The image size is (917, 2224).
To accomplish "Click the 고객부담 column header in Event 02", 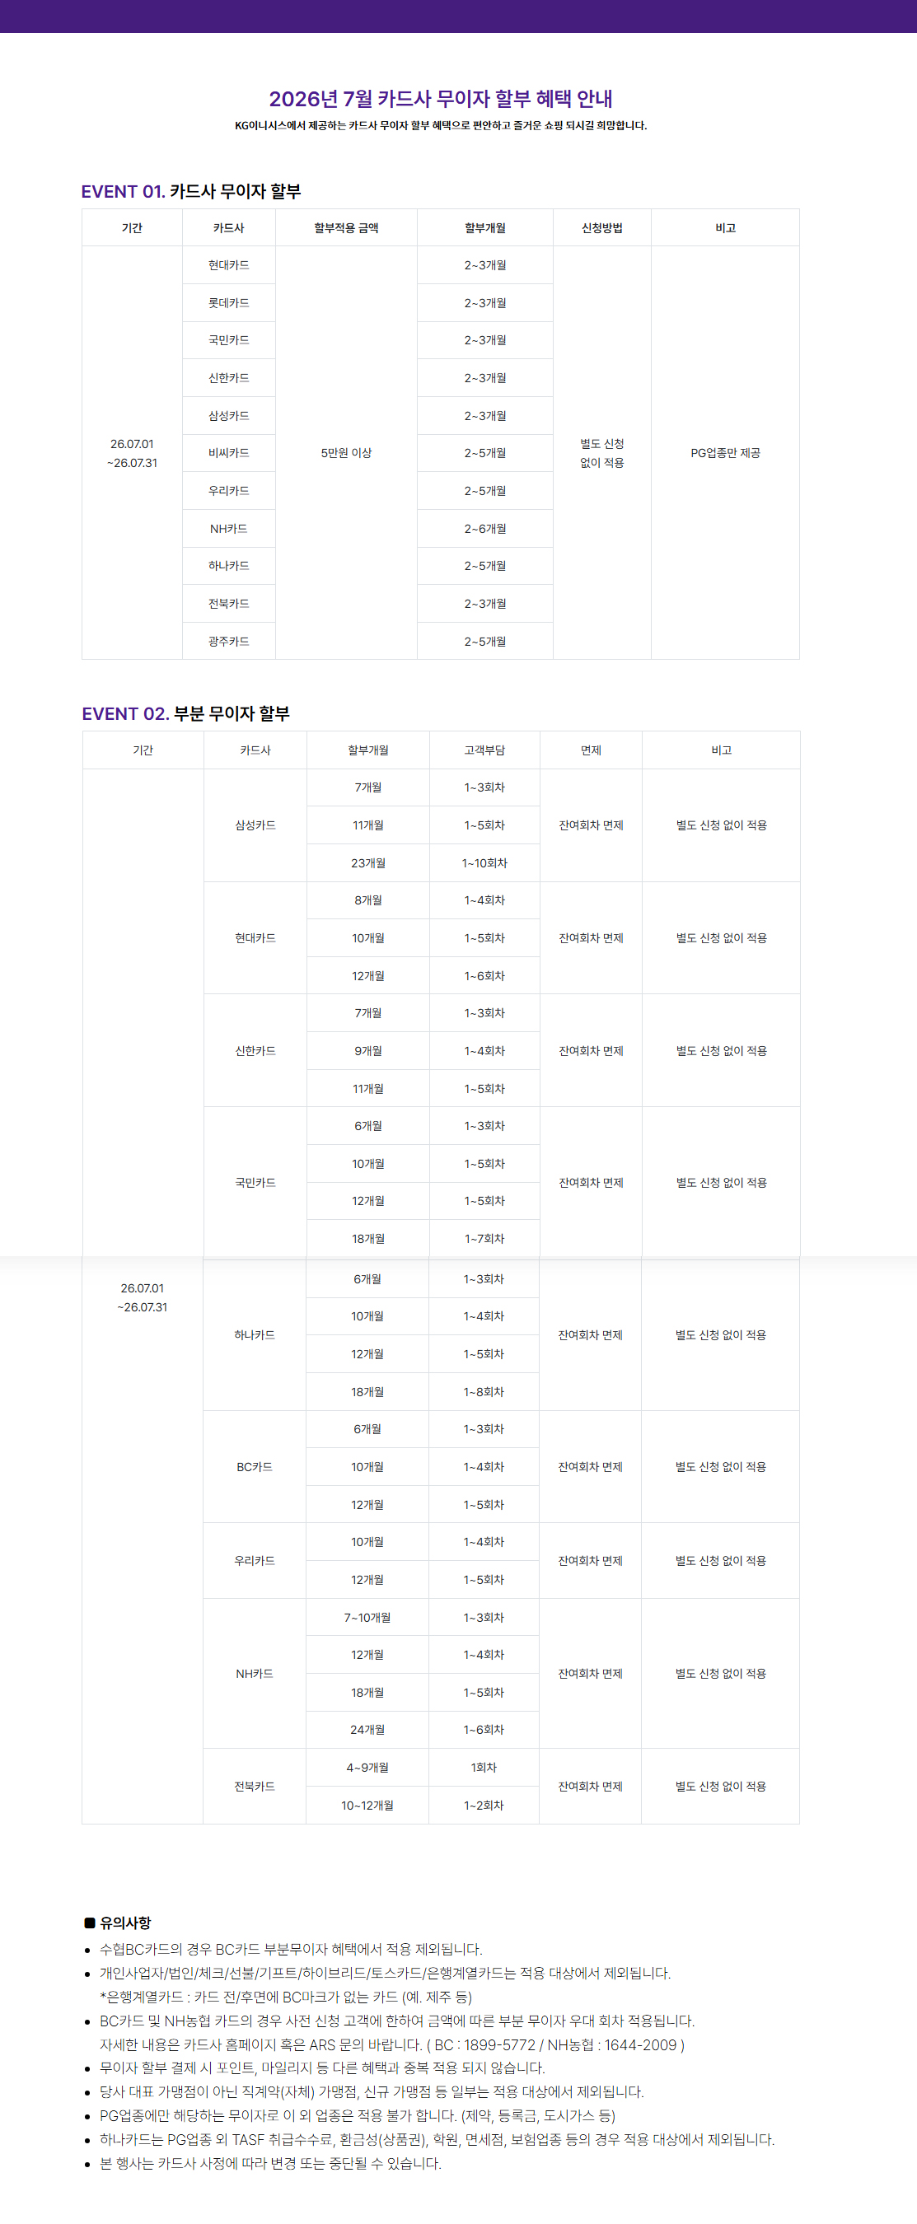I will tap(484, 750).
